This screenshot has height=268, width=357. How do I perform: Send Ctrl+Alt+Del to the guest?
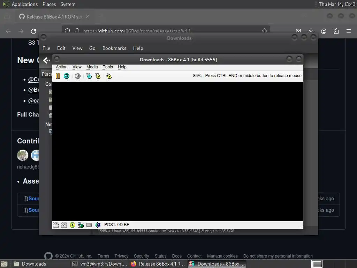tap(89, 76)
